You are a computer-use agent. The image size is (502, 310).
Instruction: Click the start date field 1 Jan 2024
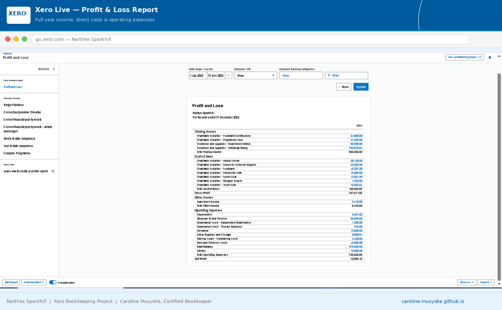coord(198,76)
